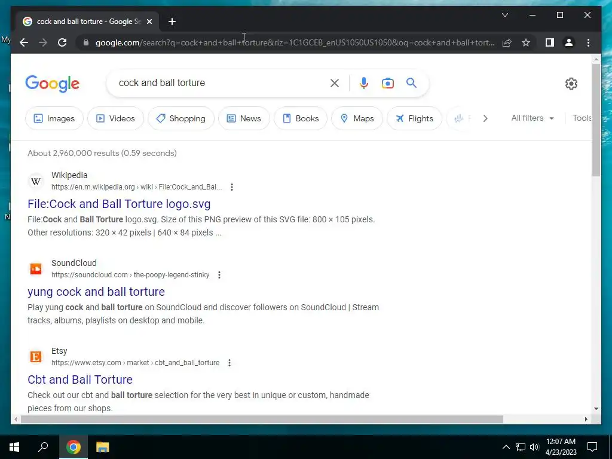Click the Wikipedia favicon
The height and width of the screenshot is (459, 612).
point(36,181)
